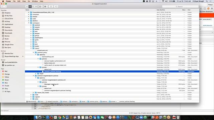214x120 pixels.
Task: Open Downloads in the sidebar
Action: point(8,33)
